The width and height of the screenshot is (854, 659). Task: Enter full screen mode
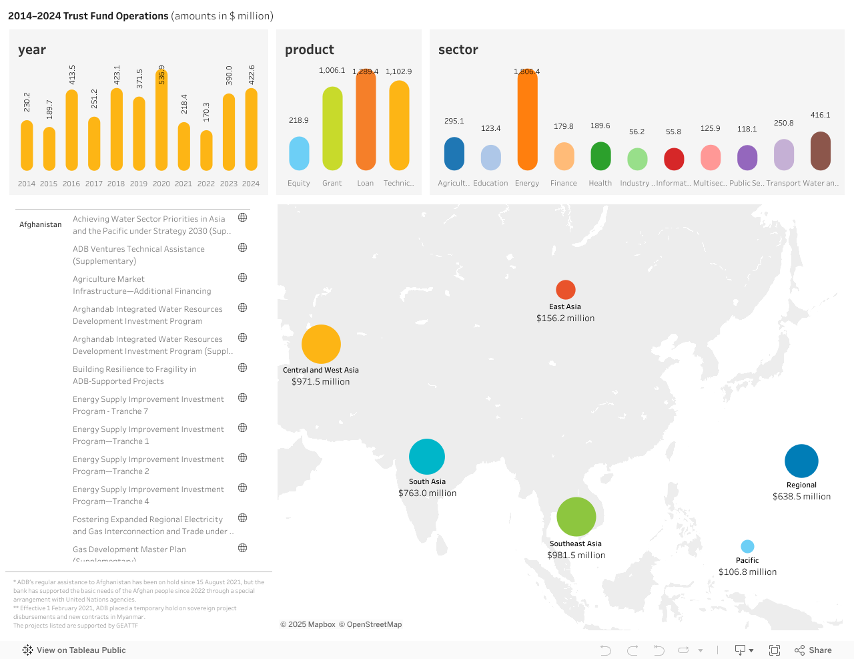click(x=775, y=650)
